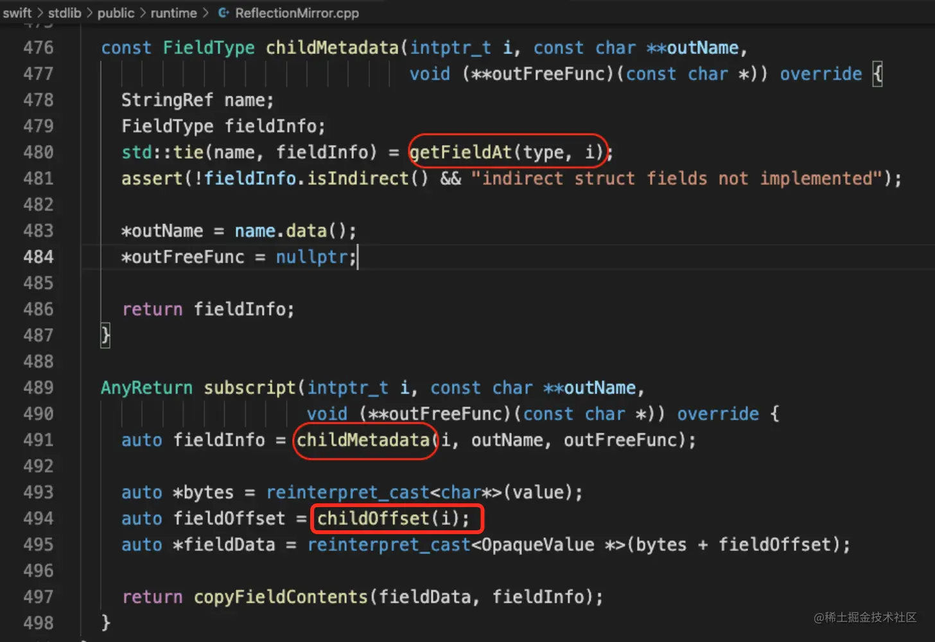Screen dimensions: 935x642
Task: Click 'override' keyword on line 490
Action: [x=718, y=414]
